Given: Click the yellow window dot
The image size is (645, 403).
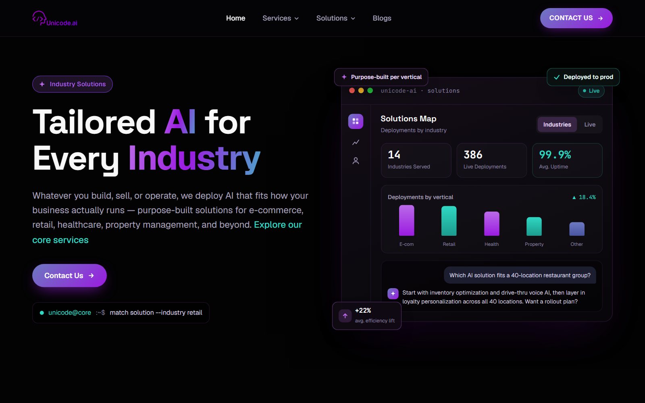Looking at the screenshot, I should 361,91.
